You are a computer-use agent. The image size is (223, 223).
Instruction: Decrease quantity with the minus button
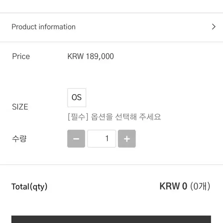76,138
